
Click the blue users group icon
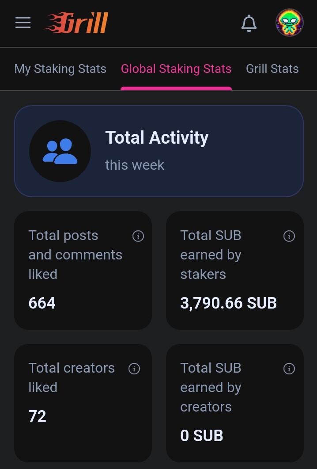[x=60, y=151]
